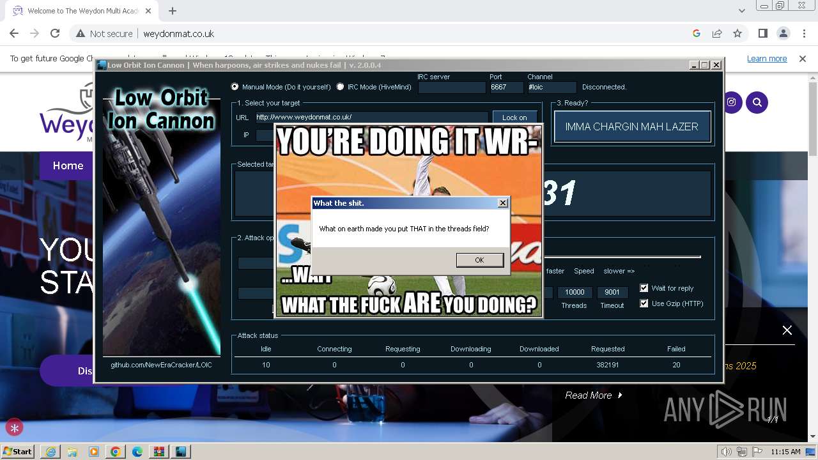This screenshot has height=460, width=818.
Task: Click the network tray icon
Action: pyautogui.click(x=742, y=452)
